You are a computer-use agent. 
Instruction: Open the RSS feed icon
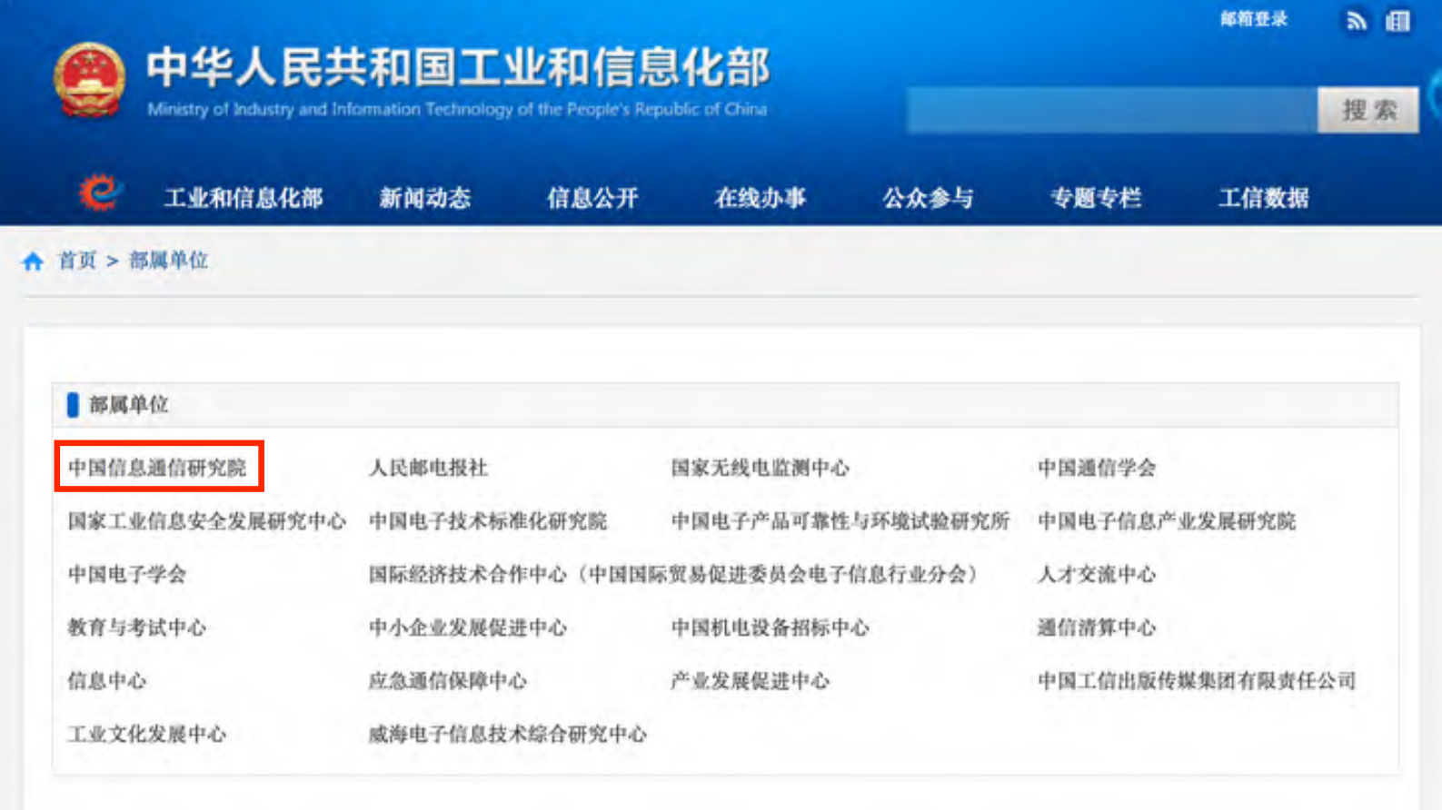tap(1357, 21)
